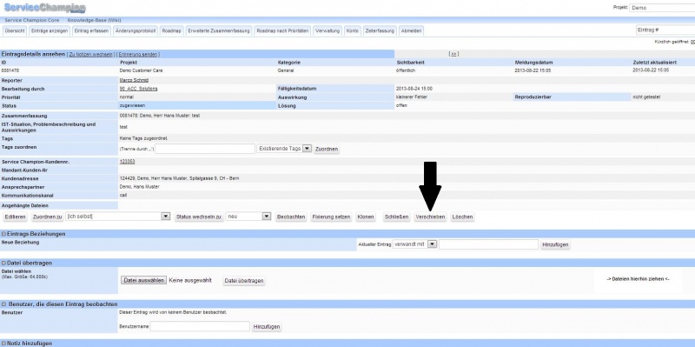Collapse the Datei übertragen section
This screenshot has width=695, height=347.
click(4, 264)
